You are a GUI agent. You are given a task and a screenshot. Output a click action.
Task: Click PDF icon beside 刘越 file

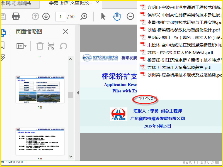(x=143, y=30)
